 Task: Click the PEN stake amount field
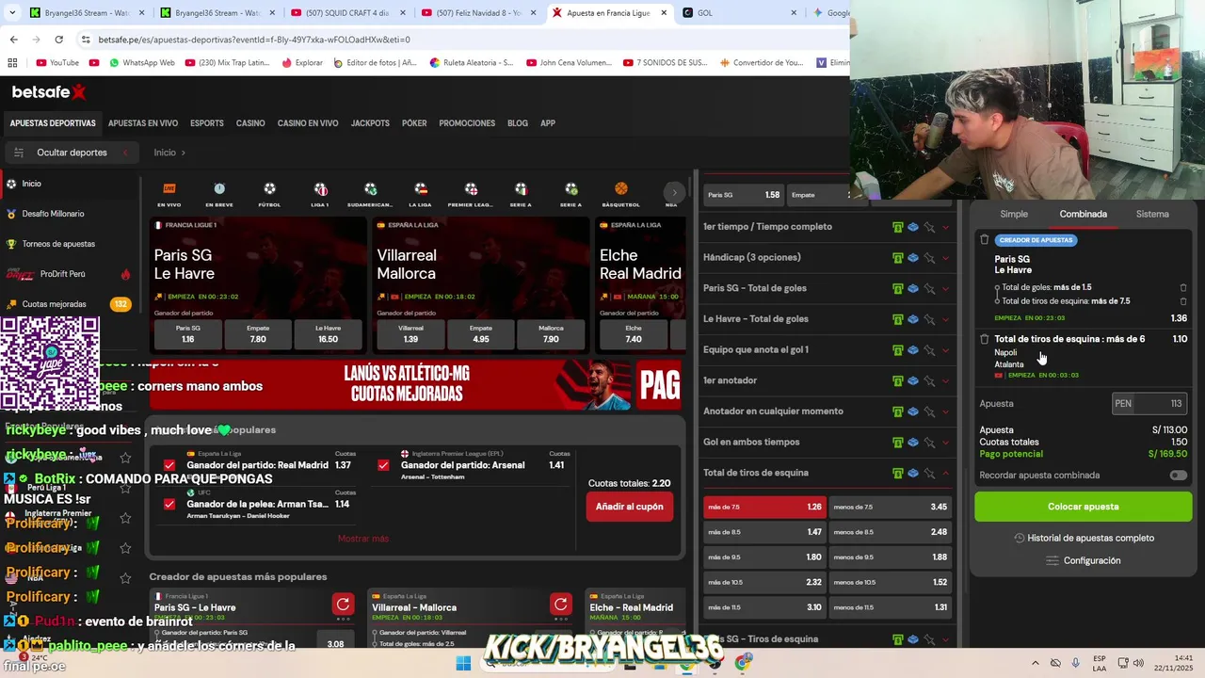1149,403
